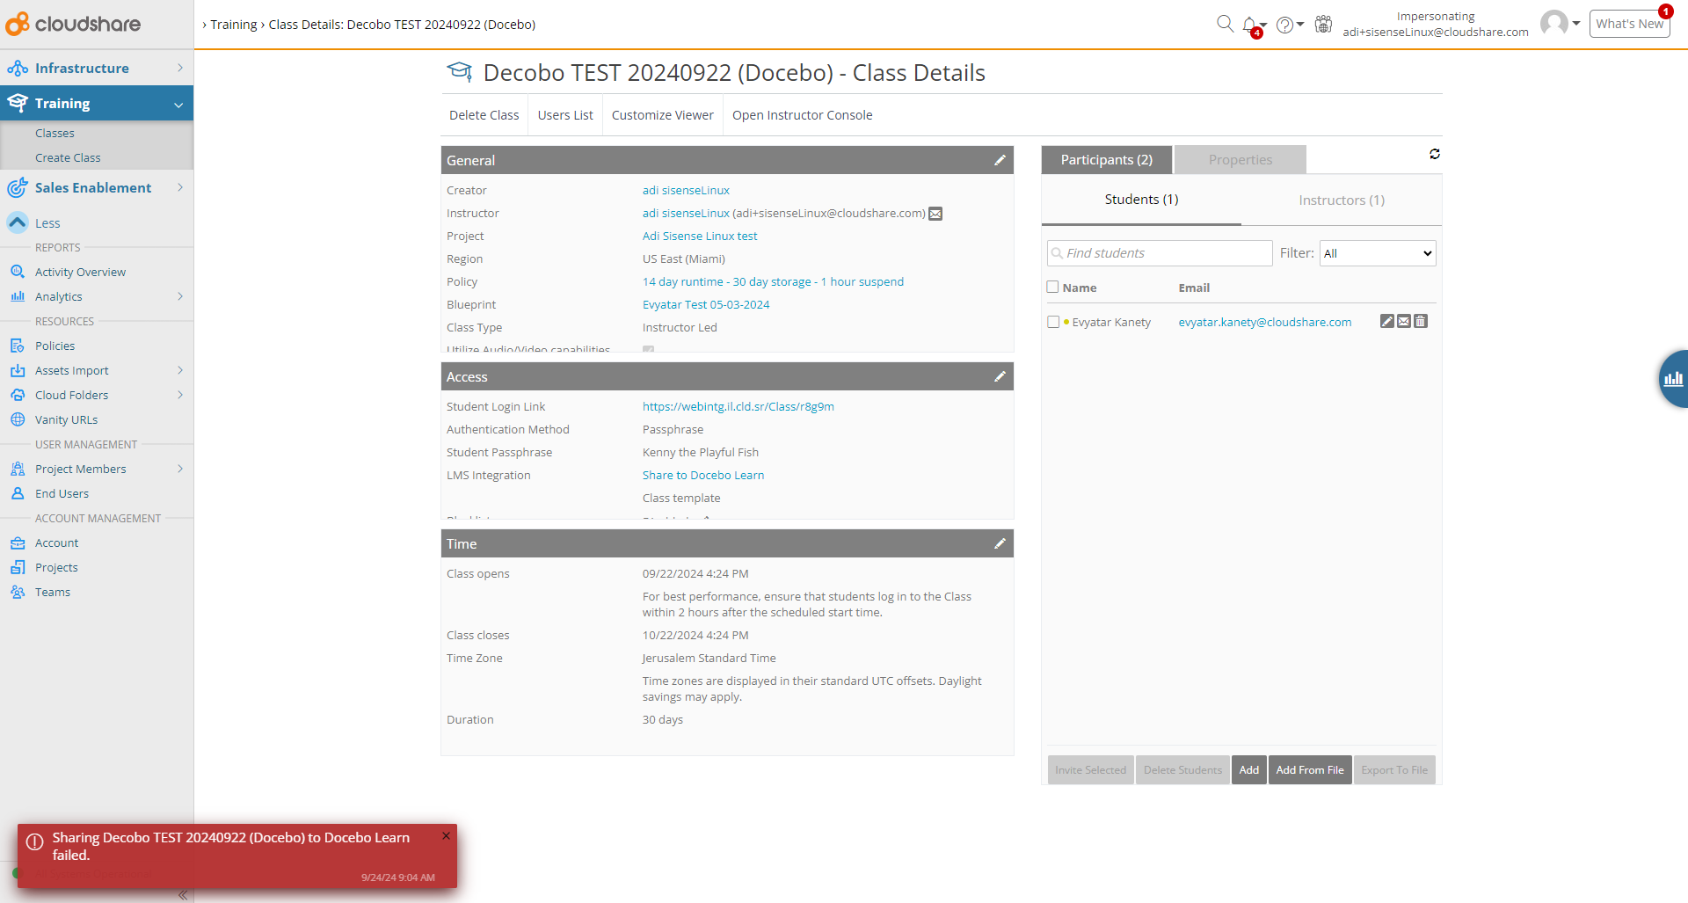
Task: Click the Activity Overview icon
Action: pyautogui.click(x=18, y=272)
